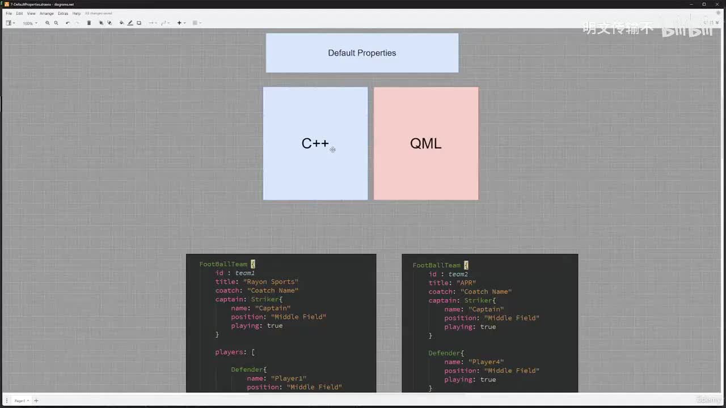
Task: Open the pages menu (three dots icon)
Action: click(7, 401)
